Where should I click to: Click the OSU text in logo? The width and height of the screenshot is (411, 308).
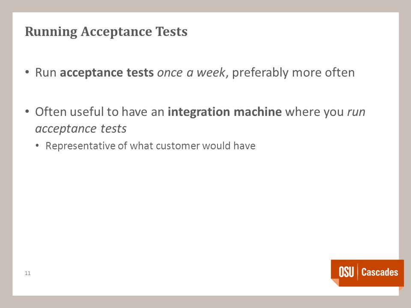346,272
